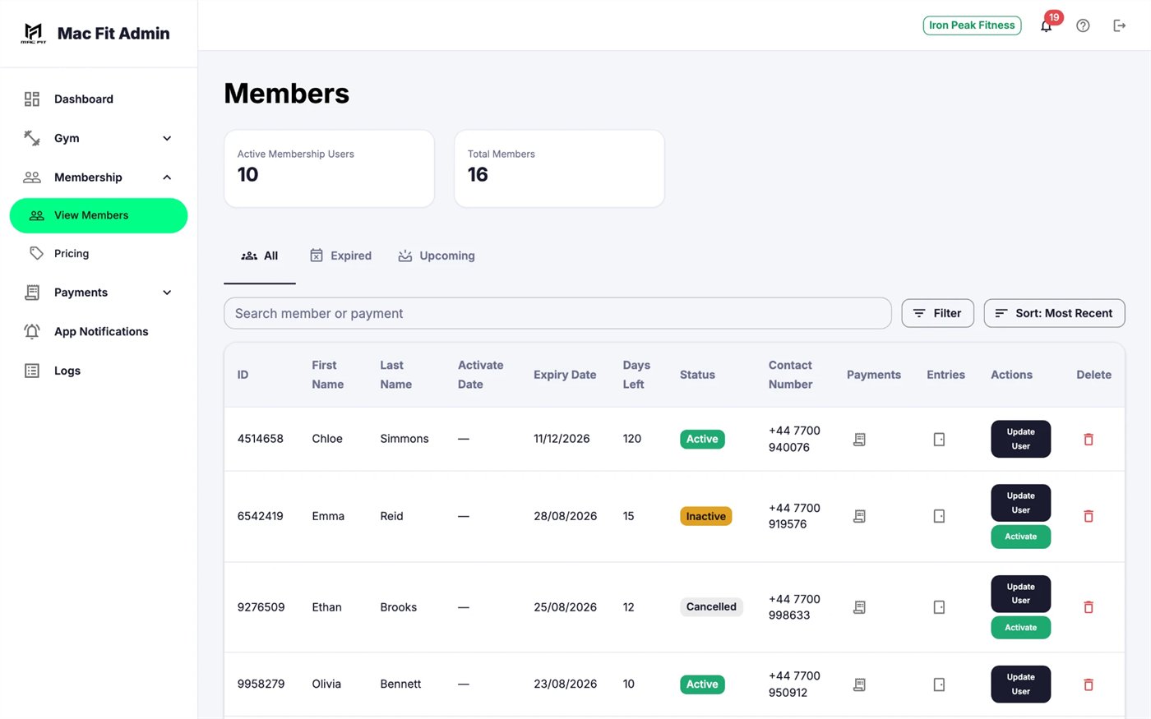Open payments icon for Ethan Brooks
Screen dimensions: 1151x719
tap(859, 607)
